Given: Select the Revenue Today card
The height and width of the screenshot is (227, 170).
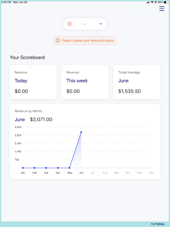Looking at the screenshot, I should click(33, 82).
